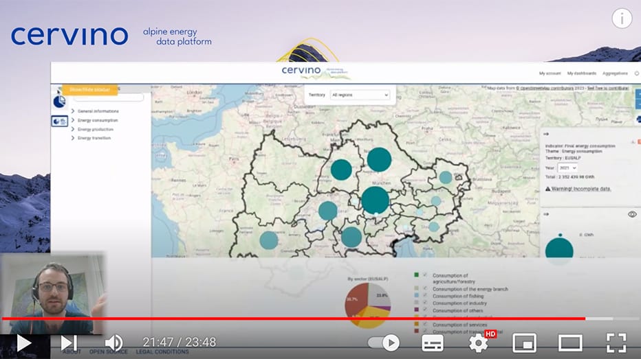Open the video settings gear
641x359 pixels.
478,343
